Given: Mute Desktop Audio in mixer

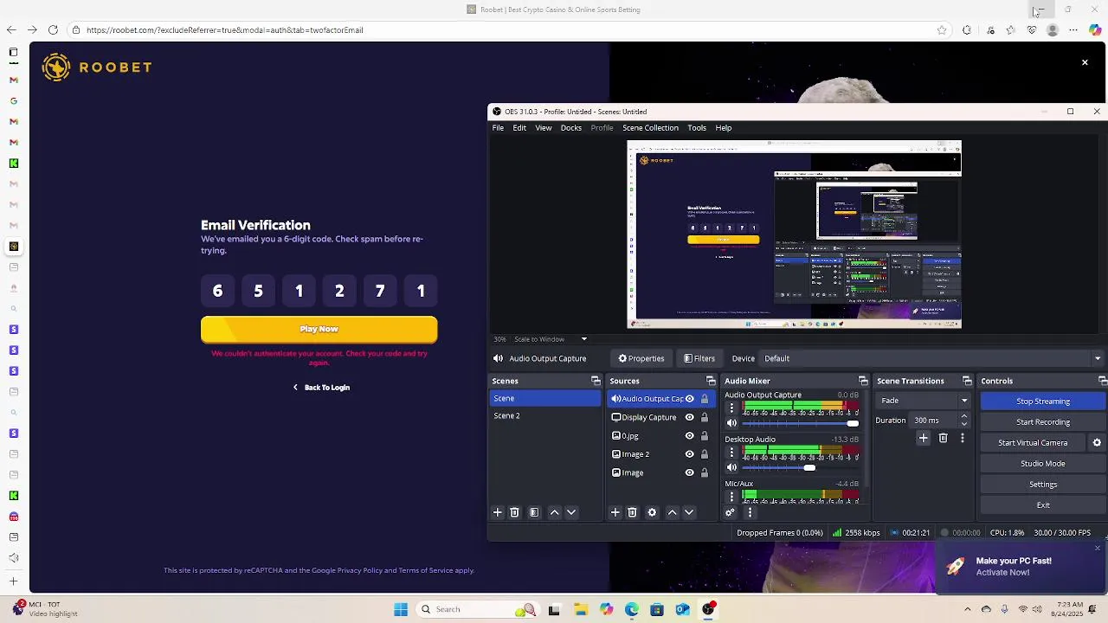Looking at the screenshot, I should (731, 467).
